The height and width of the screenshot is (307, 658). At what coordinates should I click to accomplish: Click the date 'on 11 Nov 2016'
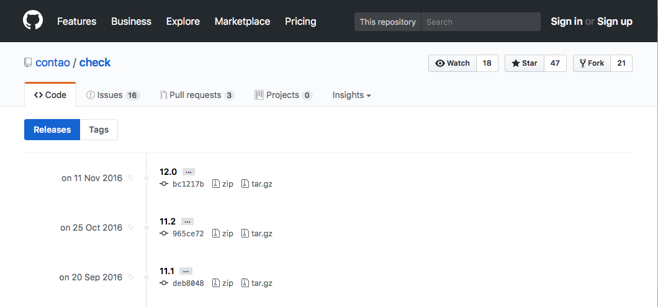coord(92,178)
